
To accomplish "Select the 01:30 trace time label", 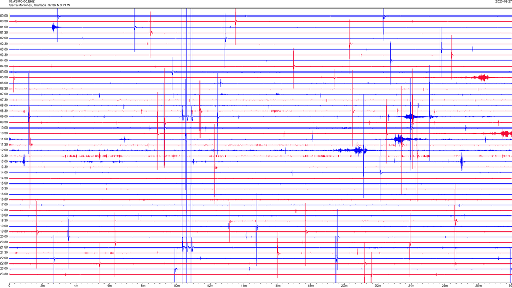I will (x=4, y=33).
